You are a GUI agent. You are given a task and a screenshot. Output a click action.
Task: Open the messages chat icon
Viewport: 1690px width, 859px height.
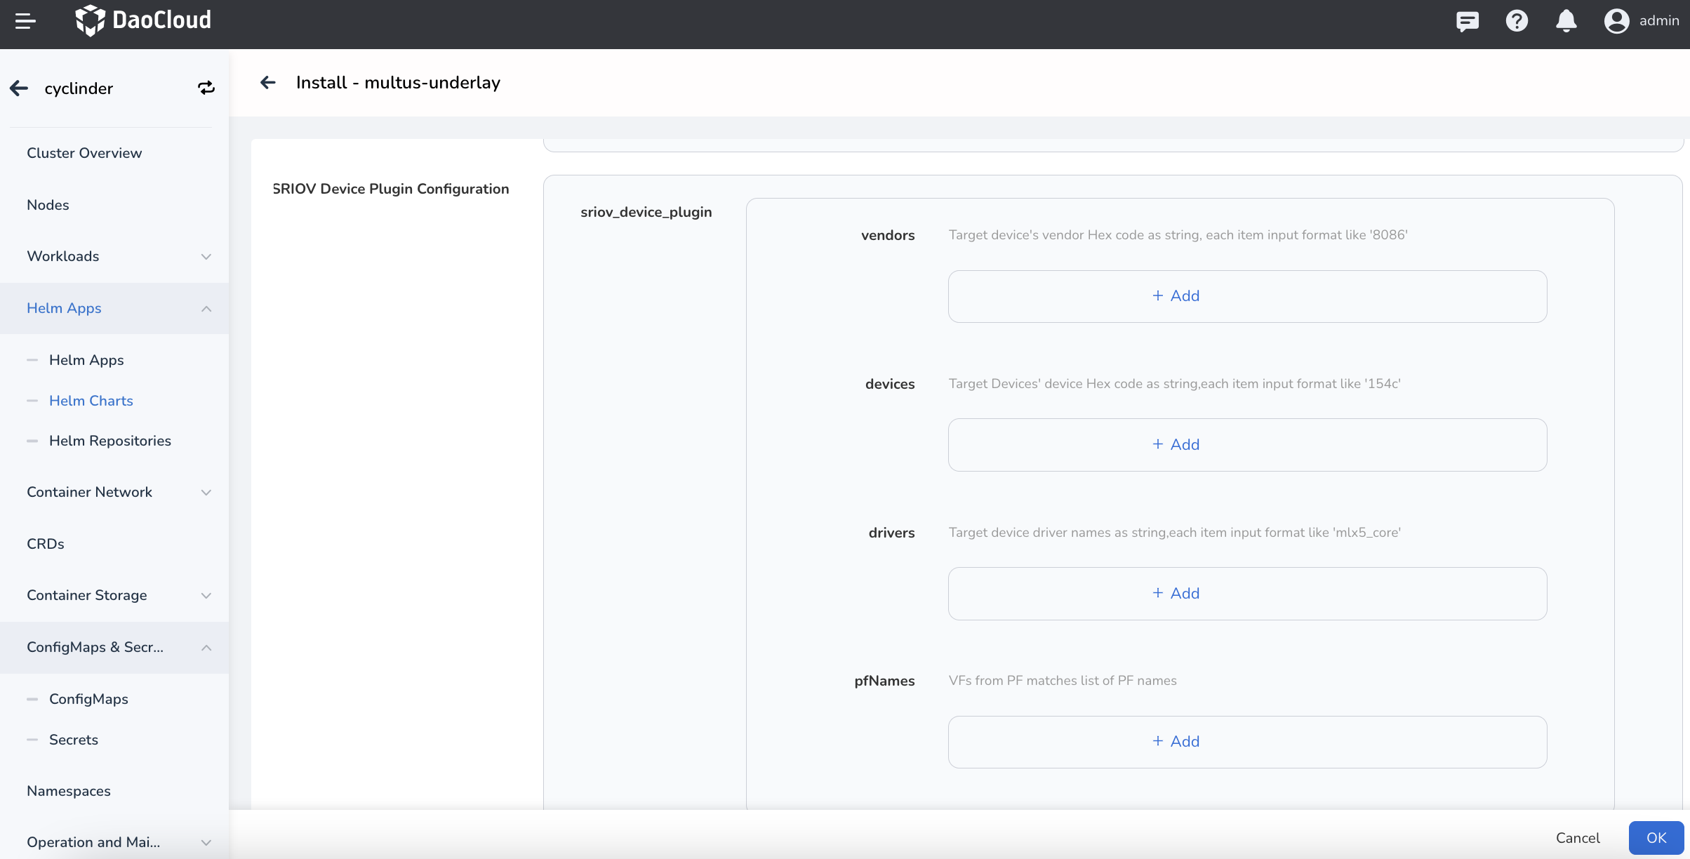(1468, 21)
